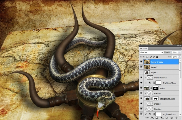Click the Layer 3 thumbnail
Viewport: 182px width, 120px height.
point(147,72)
